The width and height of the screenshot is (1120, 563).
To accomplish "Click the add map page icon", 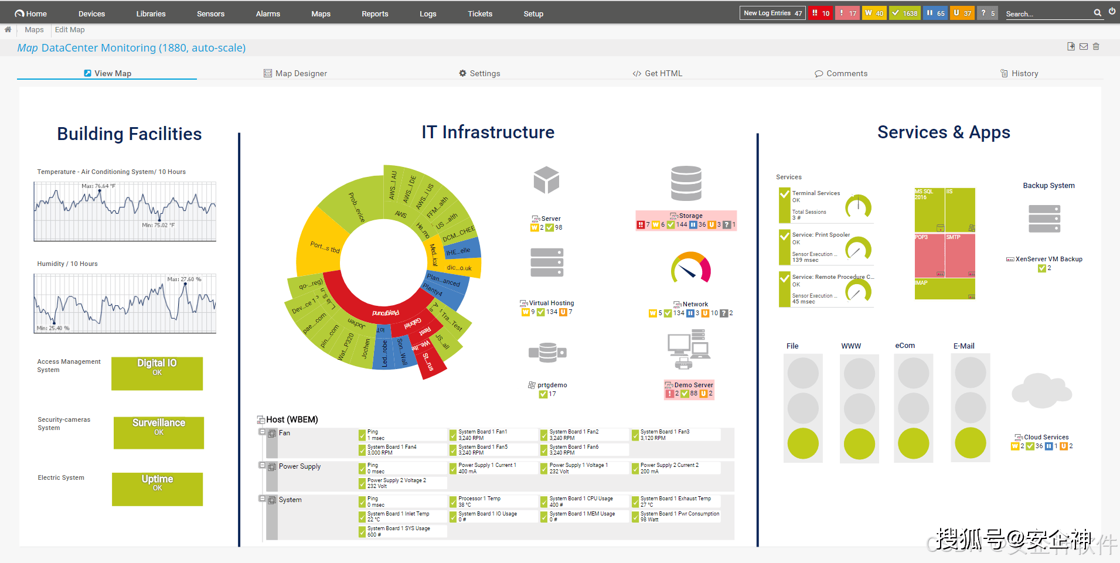I will coord(1071,47).
